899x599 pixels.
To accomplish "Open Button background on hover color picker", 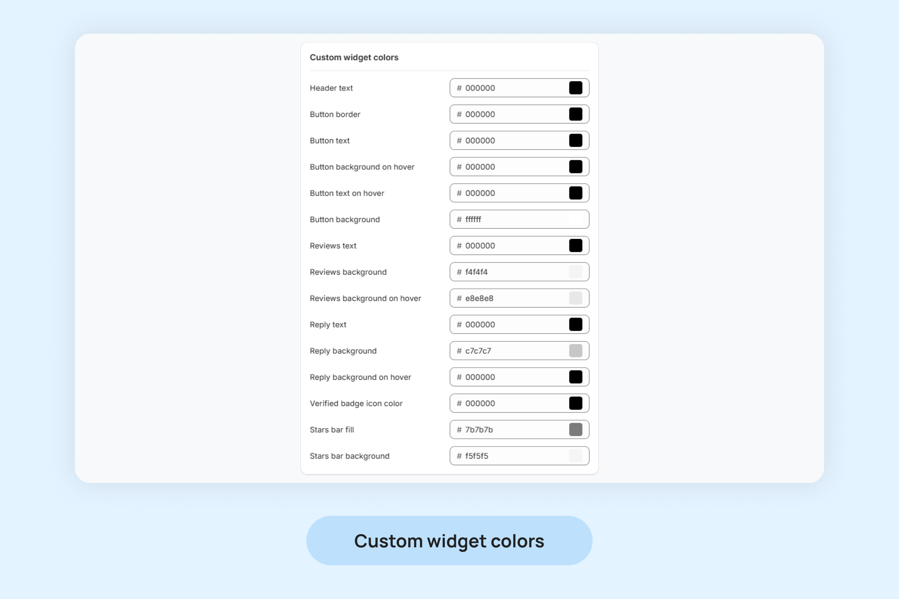I will (575, 167).
